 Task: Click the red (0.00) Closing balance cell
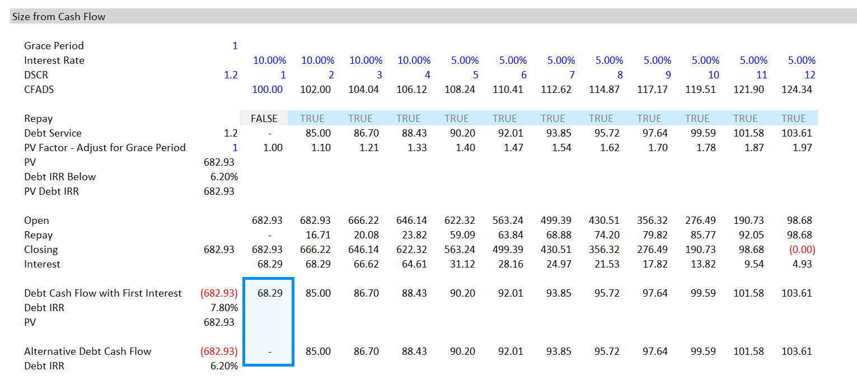[802, 250]
